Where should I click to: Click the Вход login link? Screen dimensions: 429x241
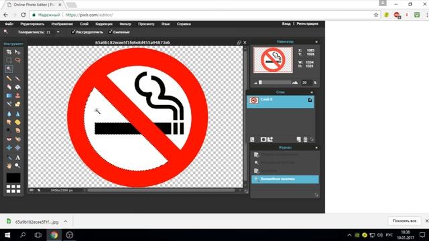[x=286, y=24]
